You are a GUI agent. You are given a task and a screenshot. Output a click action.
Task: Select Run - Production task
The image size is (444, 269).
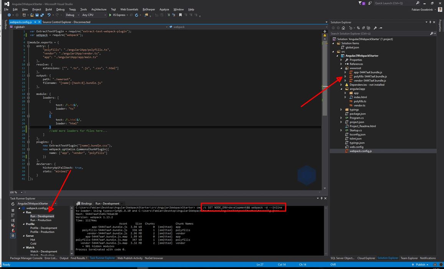[41, 220]
